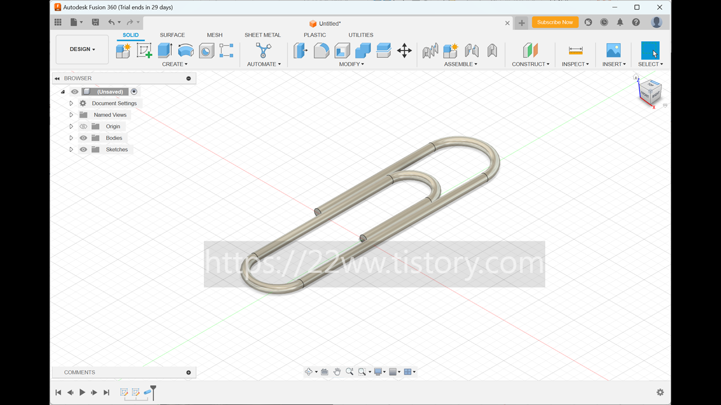This screenshot has width=721, height=405.
Task: Select the Fillet tool
Action: [322, 51]
